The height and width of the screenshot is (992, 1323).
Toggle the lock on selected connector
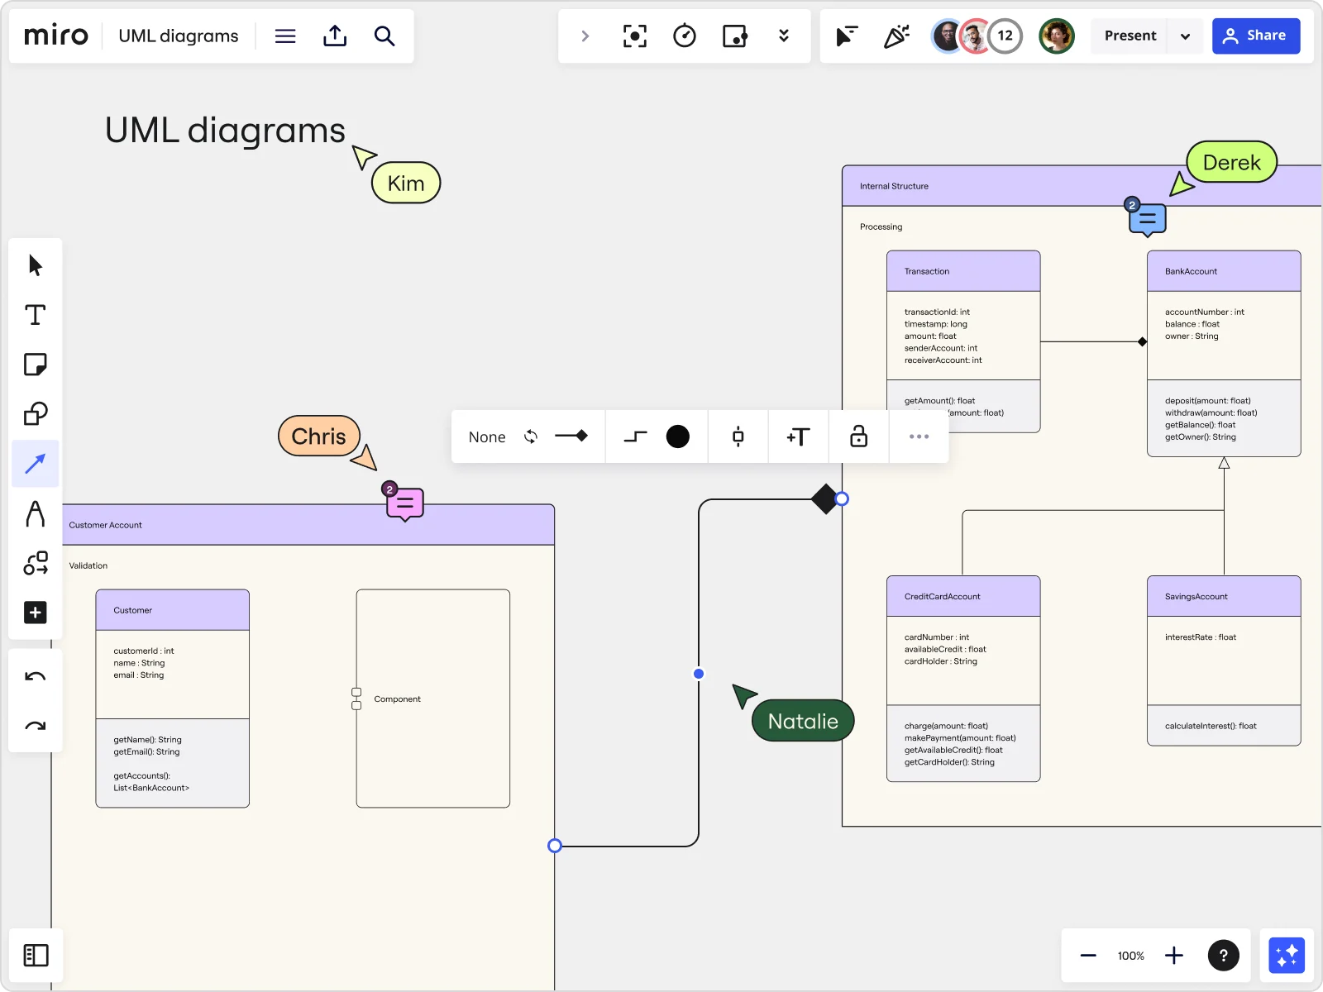click(x=858, y=436)
